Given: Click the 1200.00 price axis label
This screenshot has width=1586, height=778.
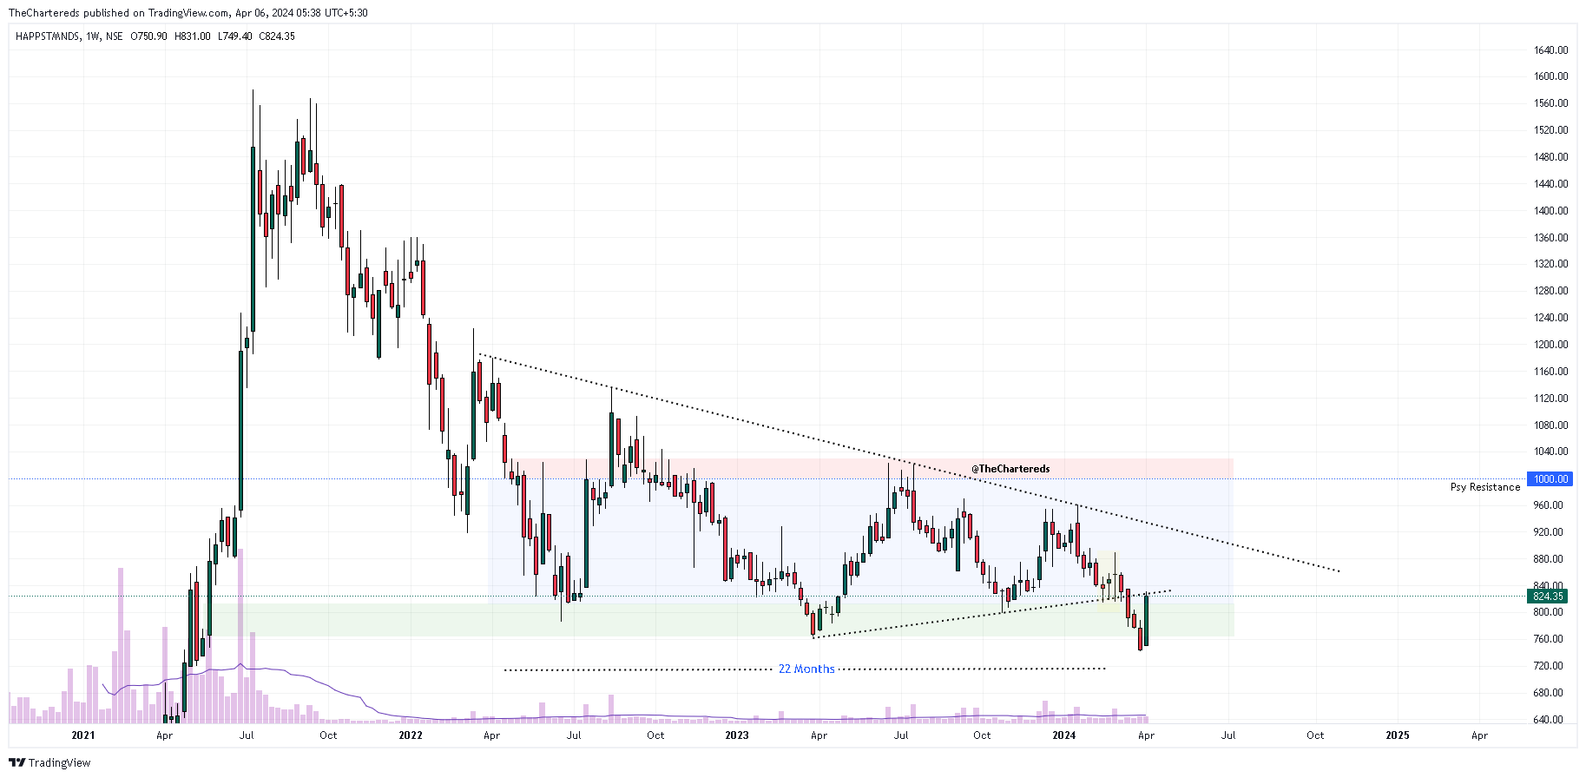Looking at the screenshot, I should [1550, 345].
